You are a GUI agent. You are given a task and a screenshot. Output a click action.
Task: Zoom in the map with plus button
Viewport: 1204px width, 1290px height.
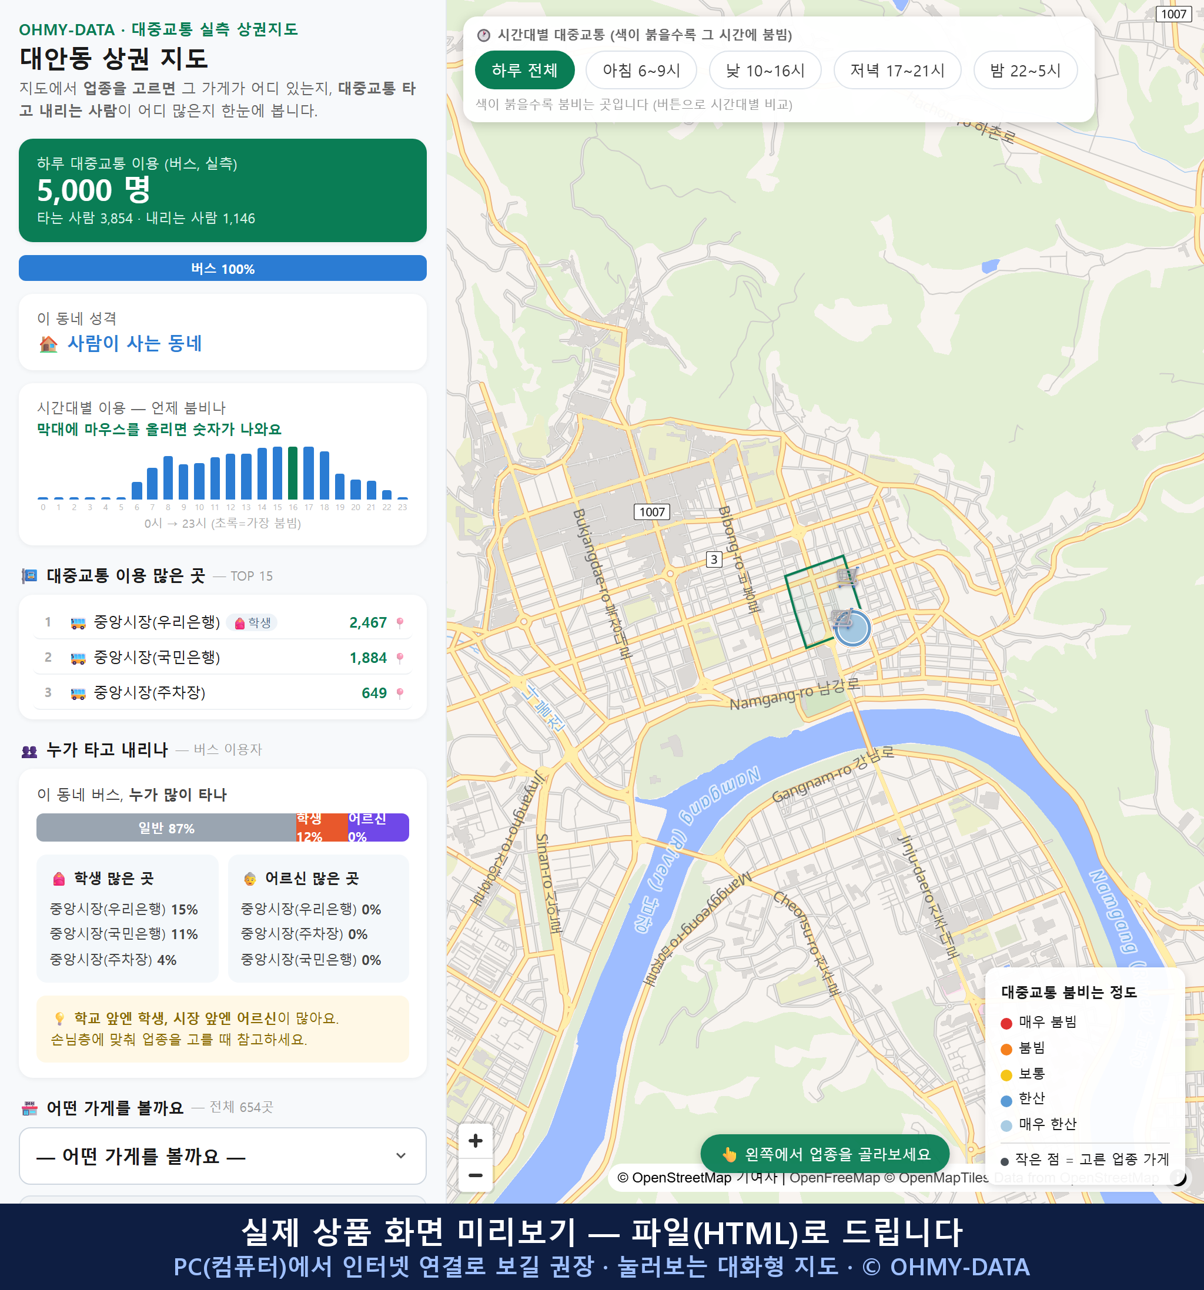tap(475, 1141)
